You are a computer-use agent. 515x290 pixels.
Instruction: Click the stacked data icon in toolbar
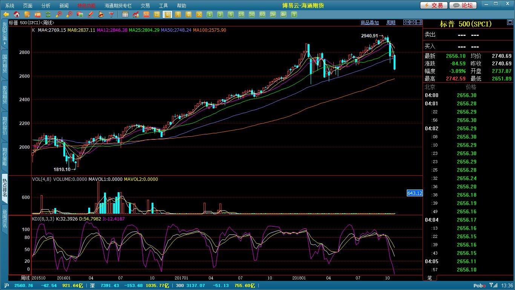coord(27,14)
